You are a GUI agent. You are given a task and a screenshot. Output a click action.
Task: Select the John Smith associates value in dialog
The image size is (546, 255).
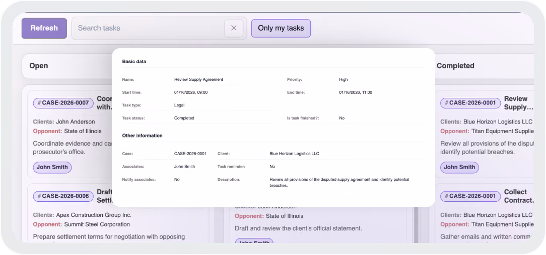(x=184, y=167)
